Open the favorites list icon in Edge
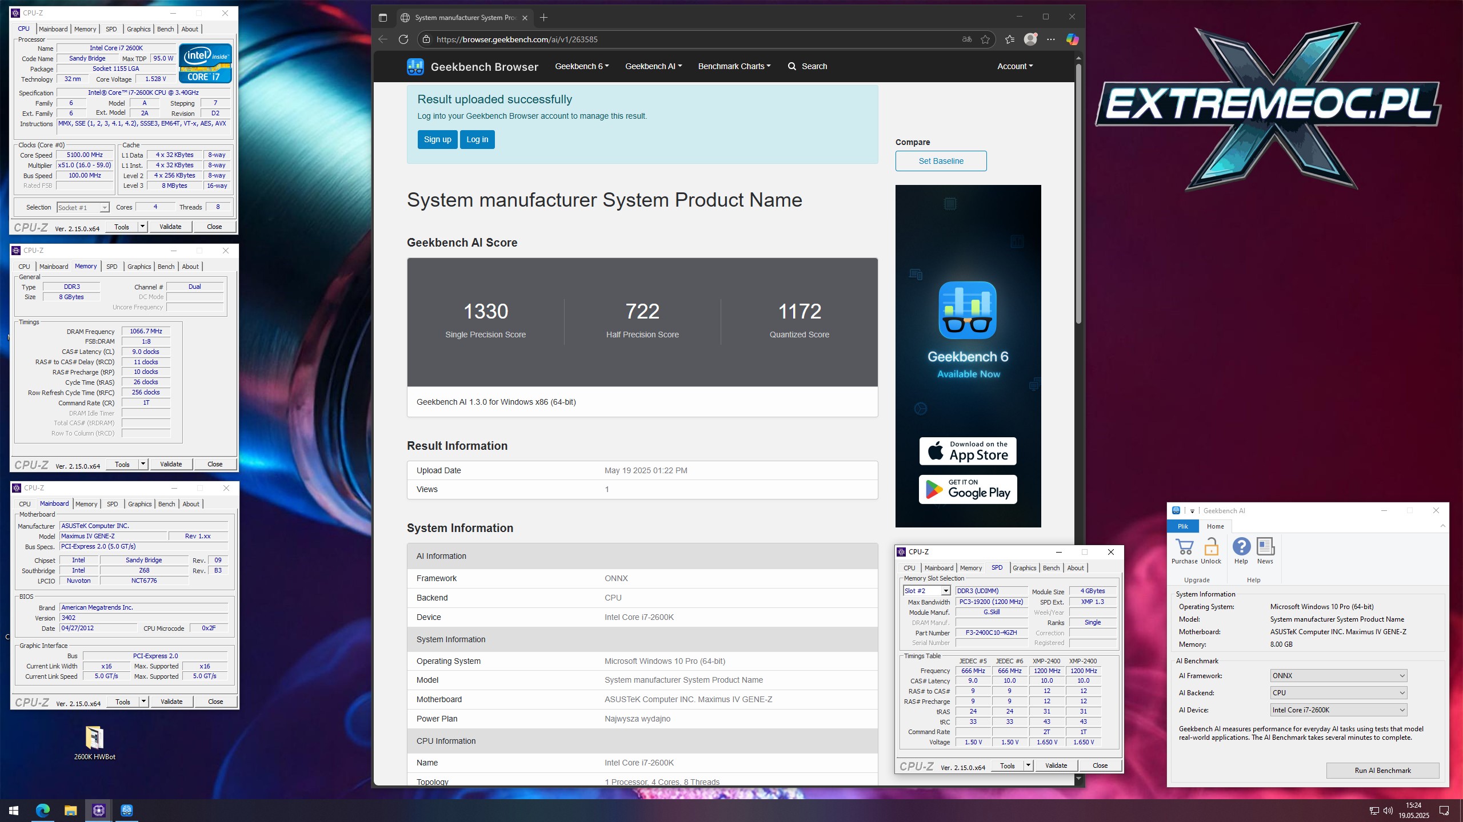Image resolution: width=1463 pixels, height=822 pixels. click(x=1010, y=39)
